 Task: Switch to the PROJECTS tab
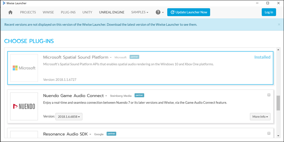pos(28,12)
